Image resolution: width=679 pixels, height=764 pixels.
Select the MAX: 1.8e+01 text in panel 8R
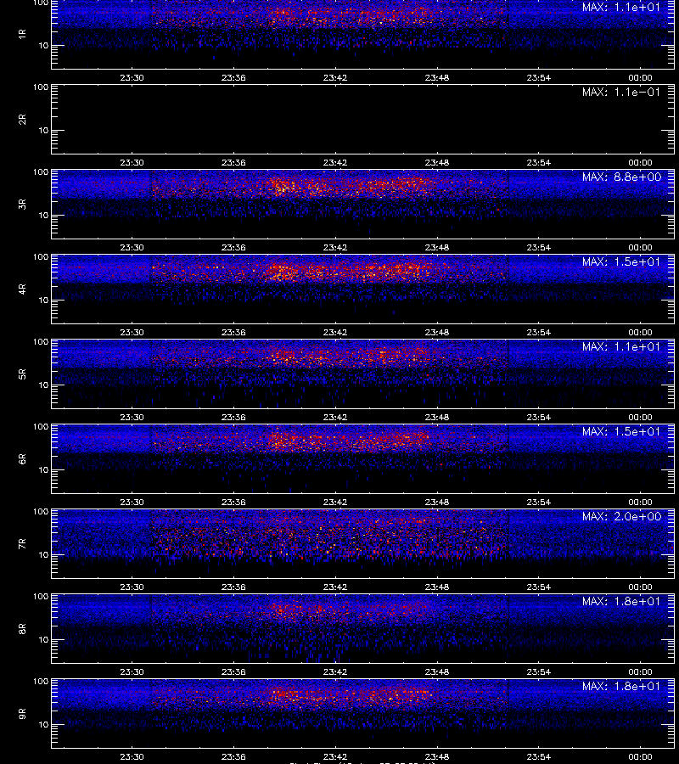tap(621, 601)
